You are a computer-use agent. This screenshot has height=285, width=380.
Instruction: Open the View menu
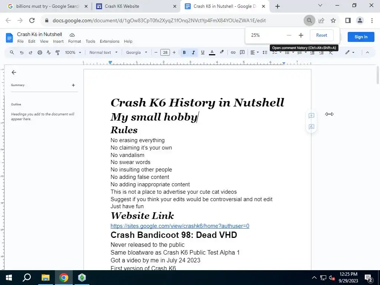point(44,41)
